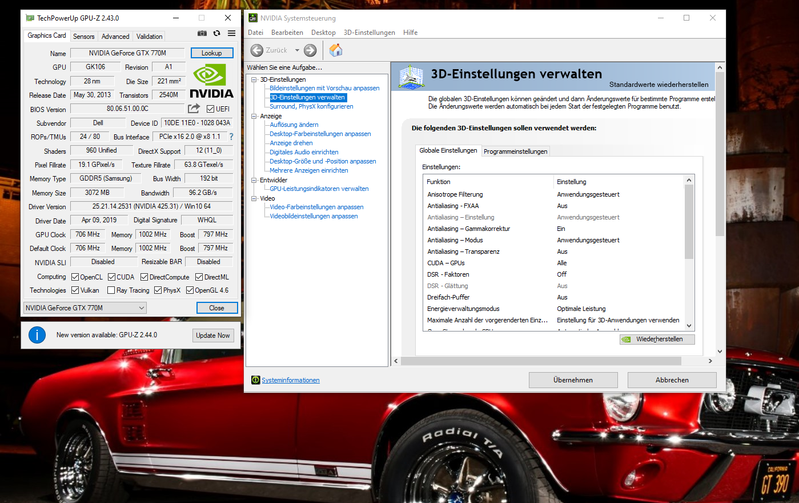Click the Bus Interface question mark
Screen dimensions: 799x503
[x=231, y=137]
